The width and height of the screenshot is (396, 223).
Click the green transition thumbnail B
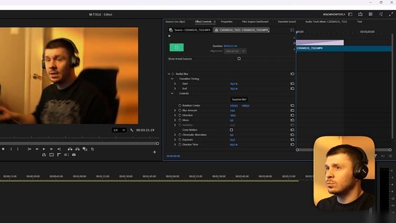pyautogui.click(x=176, y=47)
